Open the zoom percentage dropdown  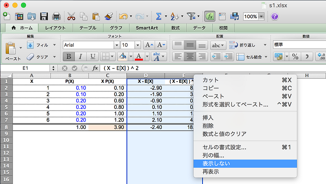[x=261, y=16]
